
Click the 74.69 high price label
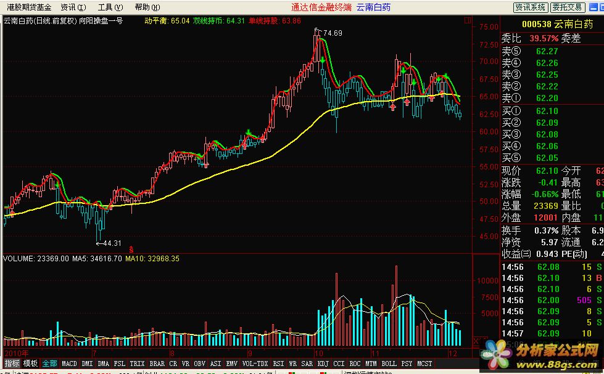[333, 33]
